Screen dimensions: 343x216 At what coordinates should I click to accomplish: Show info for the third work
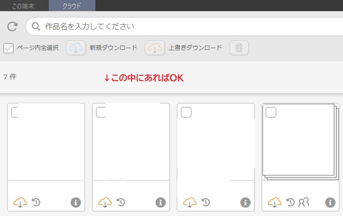(x=245, y=202)
